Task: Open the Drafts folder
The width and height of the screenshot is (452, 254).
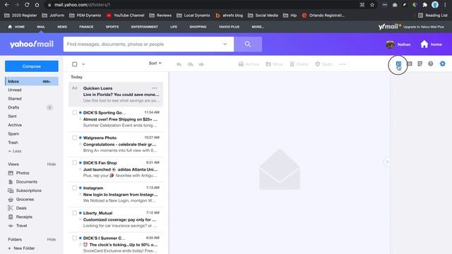Action: coord(13,107)
